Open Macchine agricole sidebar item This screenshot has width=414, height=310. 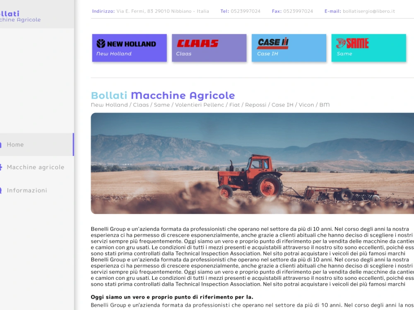[37, 167]
